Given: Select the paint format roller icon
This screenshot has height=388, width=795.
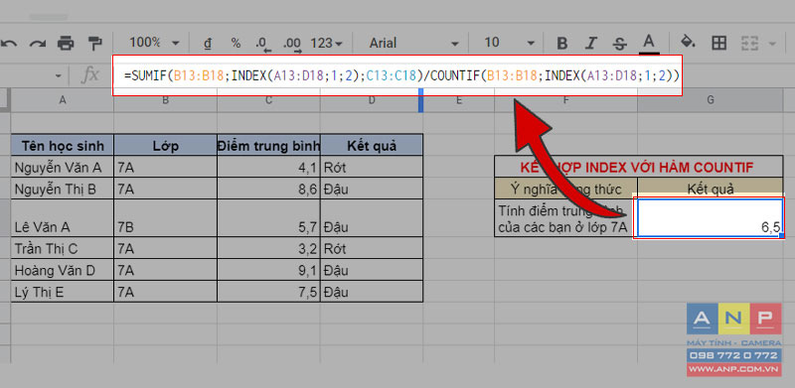Looking at the screenshot, I should coord(94,43).
